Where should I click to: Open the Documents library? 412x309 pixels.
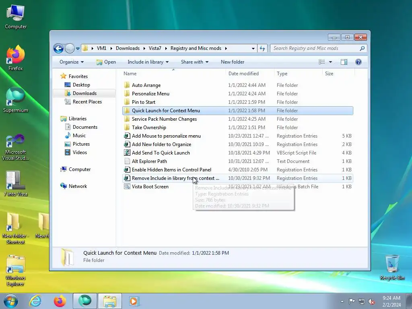[x=85, y=127]
